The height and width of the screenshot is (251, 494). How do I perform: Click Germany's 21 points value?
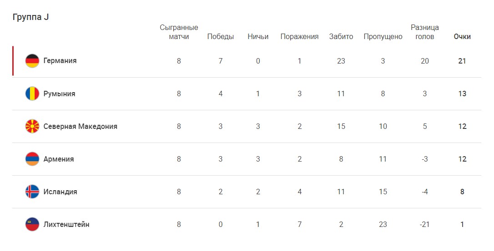point(462,61)
